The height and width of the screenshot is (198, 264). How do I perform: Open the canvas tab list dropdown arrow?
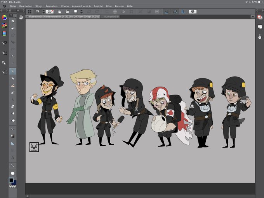253,17
